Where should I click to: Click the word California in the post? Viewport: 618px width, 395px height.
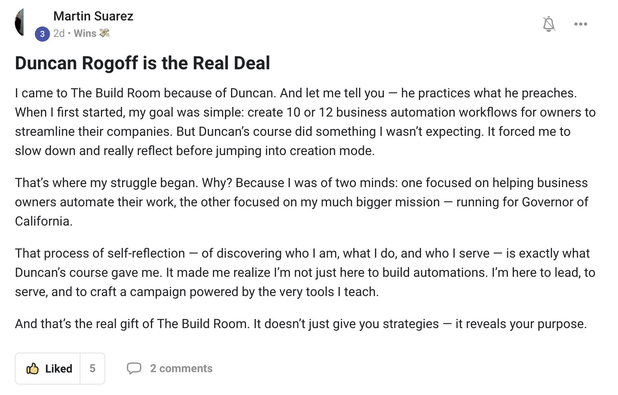coord(44,221)
